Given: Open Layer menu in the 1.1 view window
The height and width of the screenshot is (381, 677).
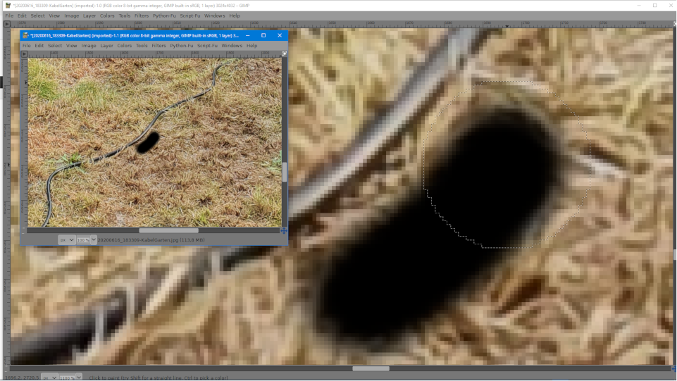Looking at the screenshot, I should click(x=106, y=46).
